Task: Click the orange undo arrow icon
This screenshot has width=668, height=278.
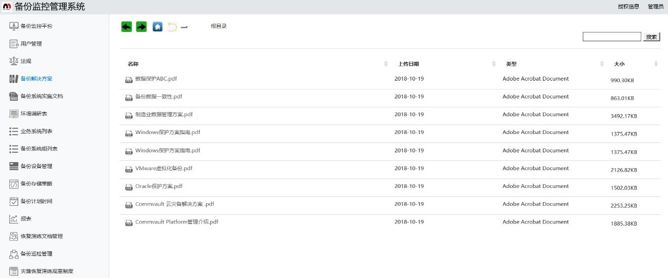Action: point(172,27)
